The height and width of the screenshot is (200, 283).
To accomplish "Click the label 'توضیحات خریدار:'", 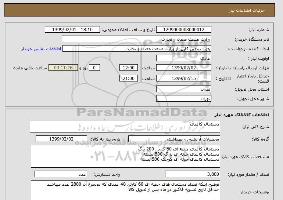I will tap(254, 192).
